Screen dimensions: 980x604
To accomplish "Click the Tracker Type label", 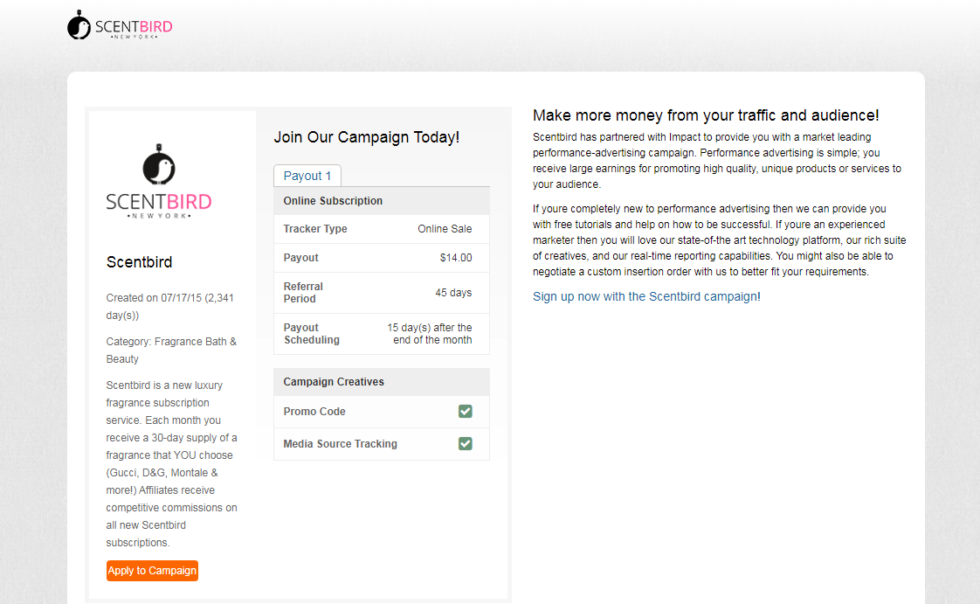I will [x=315, y=229].
